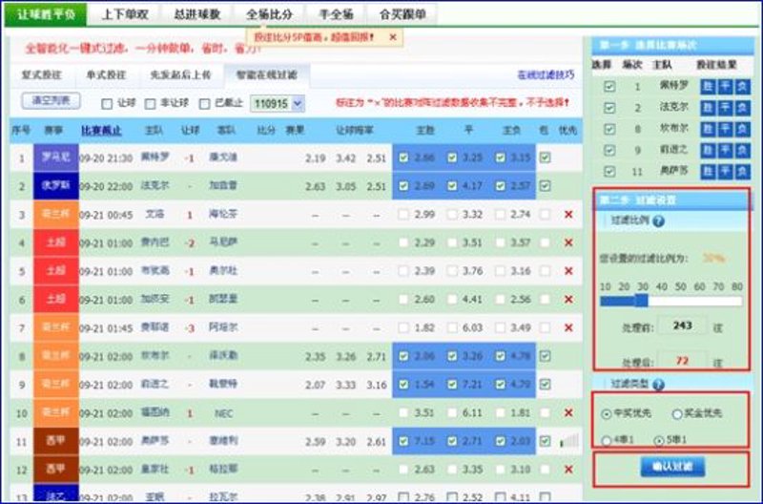Screen dimensions: 763x504
Task: Click the red X mark in row 5
Action: pos(567,271)
